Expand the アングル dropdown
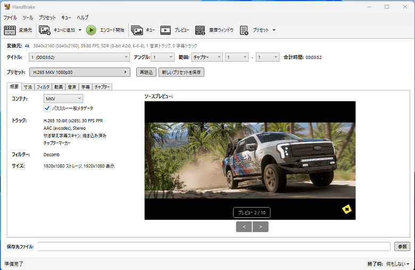415x270 pixels. pyautogui.click(x=162, y=57)
